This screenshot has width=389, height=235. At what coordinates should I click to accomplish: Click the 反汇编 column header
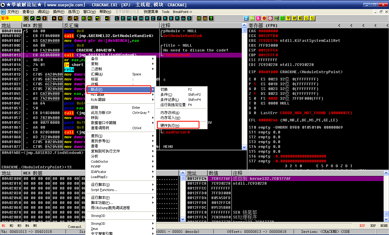(111, 26)
